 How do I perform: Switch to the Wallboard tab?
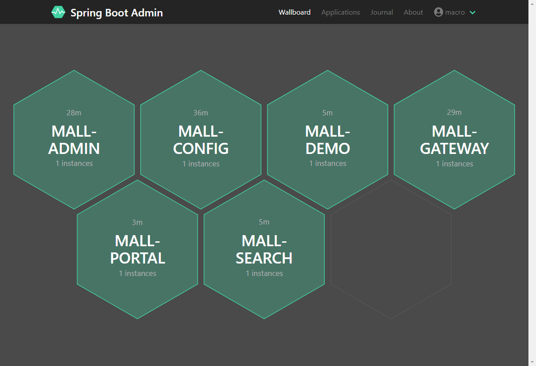(x=294, y=12)
